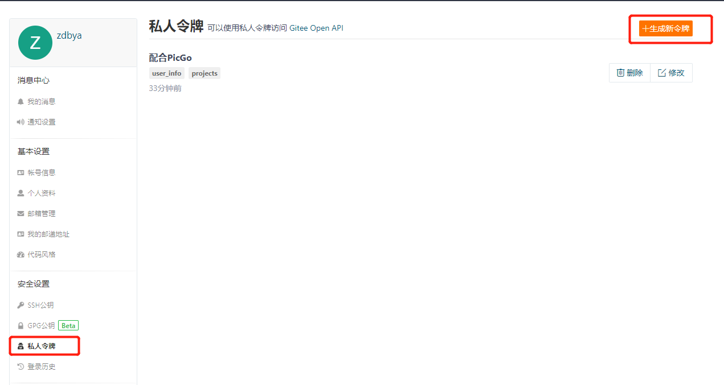Go to 帐号信息 settings

point(42,172)
